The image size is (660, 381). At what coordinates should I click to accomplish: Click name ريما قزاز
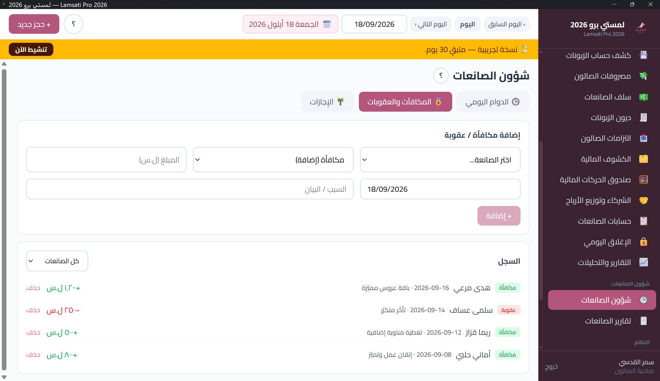[x=478, y=333]
